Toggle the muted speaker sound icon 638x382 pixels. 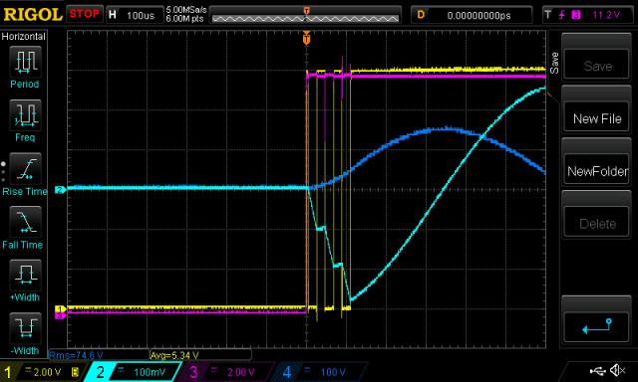pos(618,370)
